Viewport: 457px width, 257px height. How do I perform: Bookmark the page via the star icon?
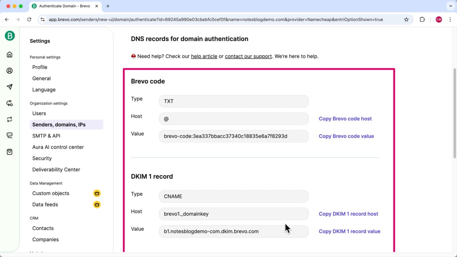click(x=407, y=20)
